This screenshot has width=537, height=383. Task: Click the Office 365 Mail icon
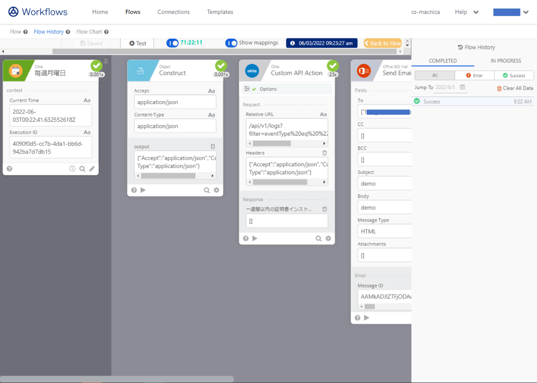tap(364, 71)
